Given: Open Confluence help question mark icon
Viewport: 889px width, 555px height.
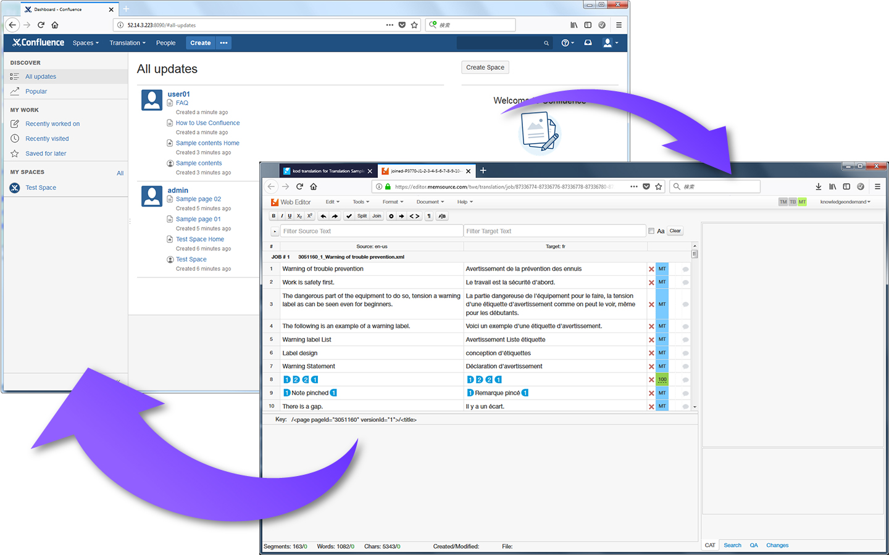Looking at the screenshot, I should coord(567,43).
